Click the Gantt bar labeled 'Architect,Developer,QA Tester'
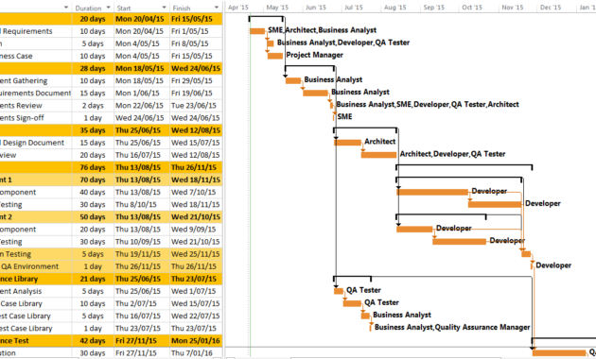Screen dimensions: 596x359 click(x=378, y=155)
